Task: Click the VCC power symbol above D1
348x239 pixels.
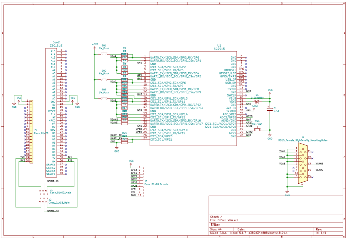Action: pos(270,90)
